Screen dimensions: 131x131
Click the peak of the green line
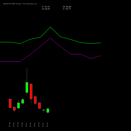point(50,27)
